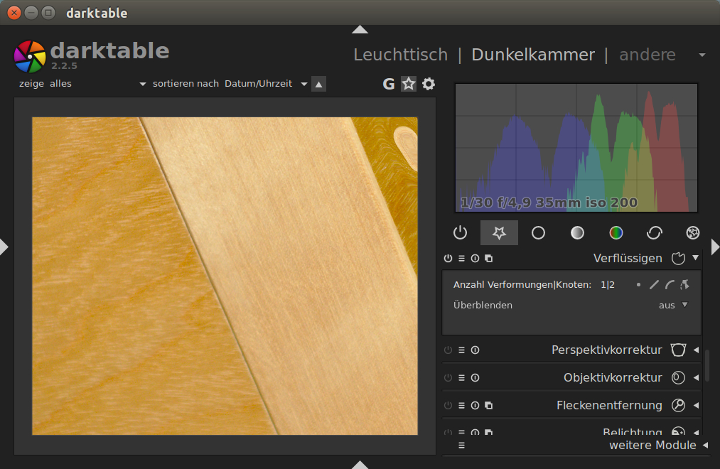Toggle sort order ascending arrow button
This screenshot has width=720, height=469.
(318, 84)
